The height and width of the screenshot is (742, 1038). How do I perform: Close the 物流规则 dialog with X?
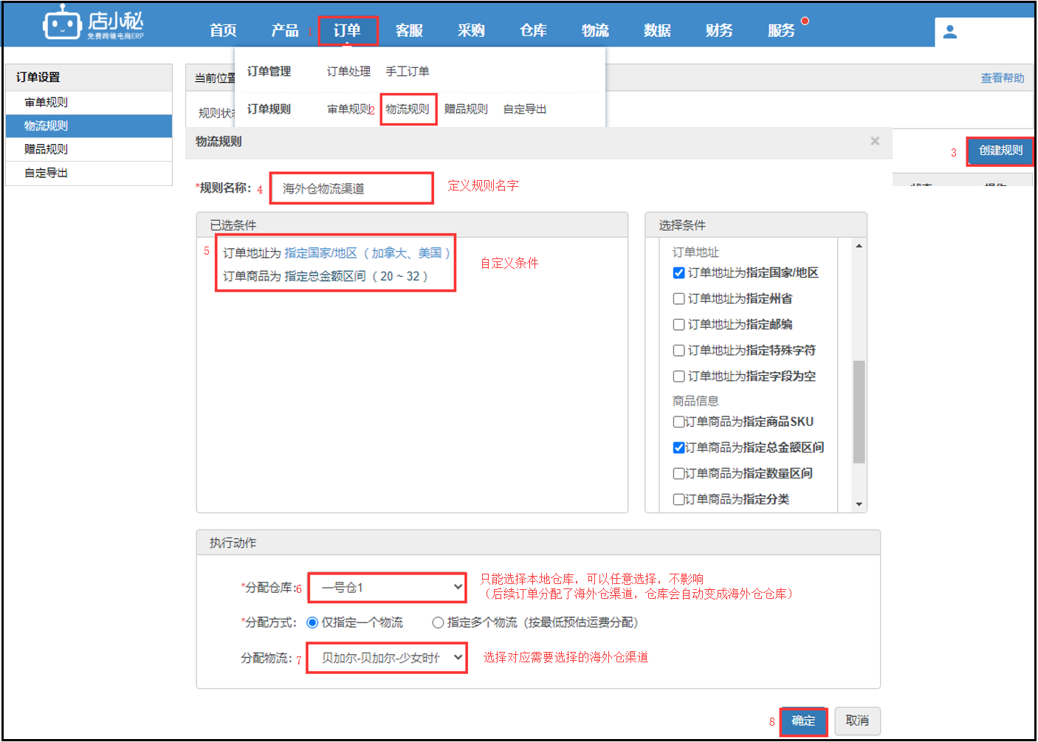coord(875,141)
